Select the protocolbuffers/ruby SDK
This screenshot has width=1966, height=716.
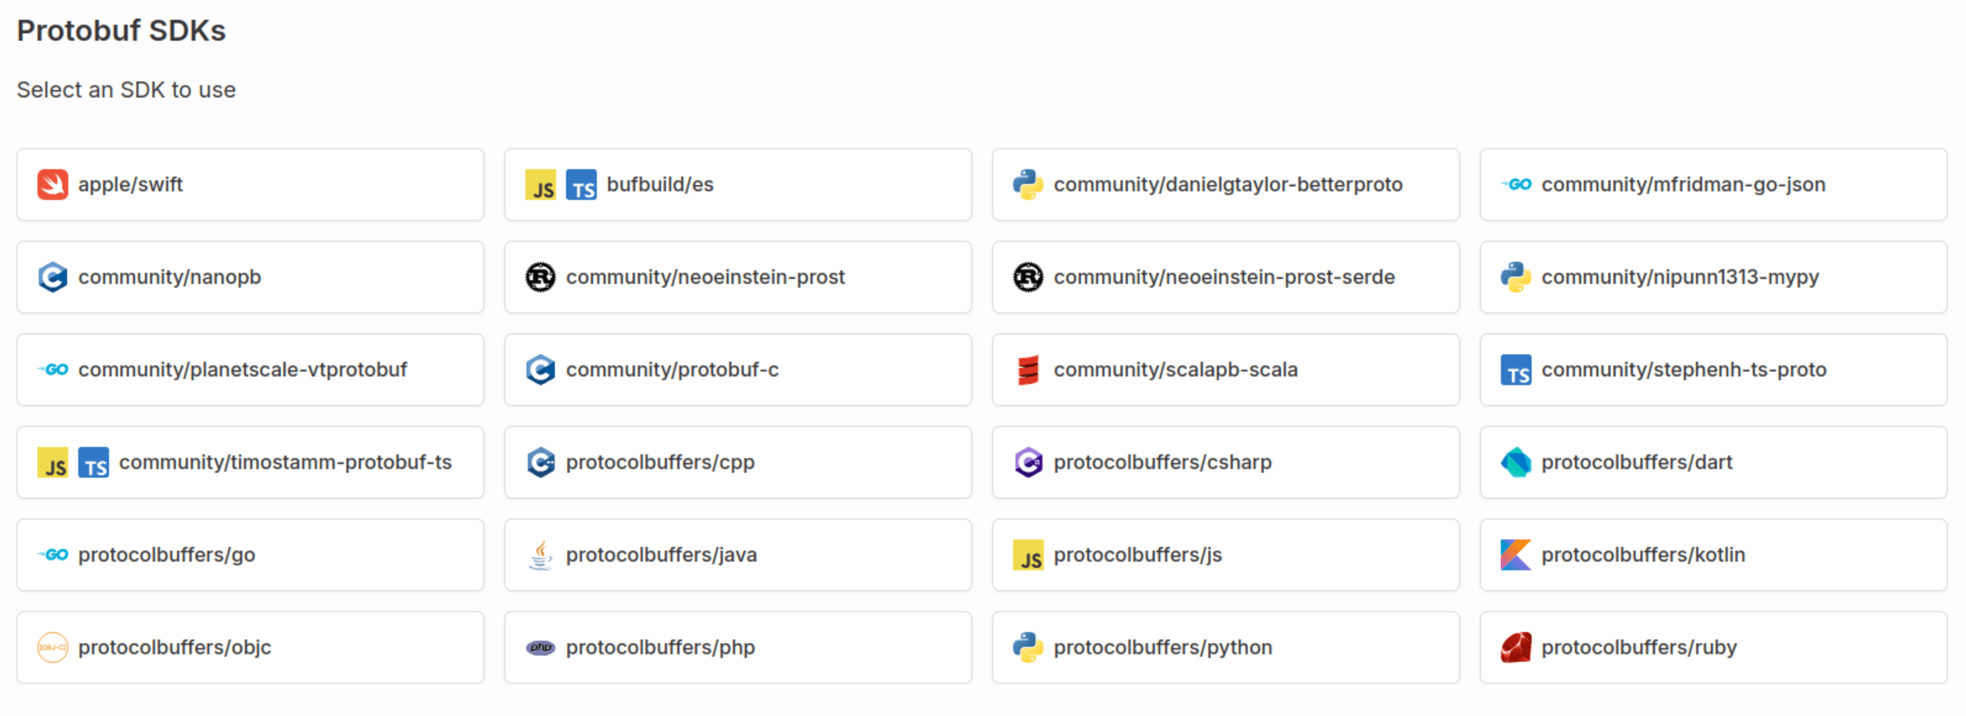pyautogui.click(x=1713, y=647)
